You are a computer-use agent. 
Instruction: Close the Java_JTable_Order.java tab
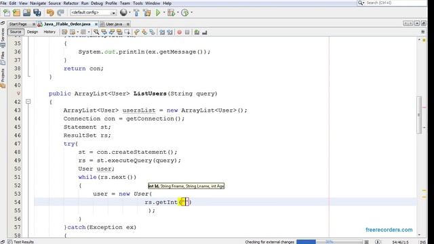96,24
